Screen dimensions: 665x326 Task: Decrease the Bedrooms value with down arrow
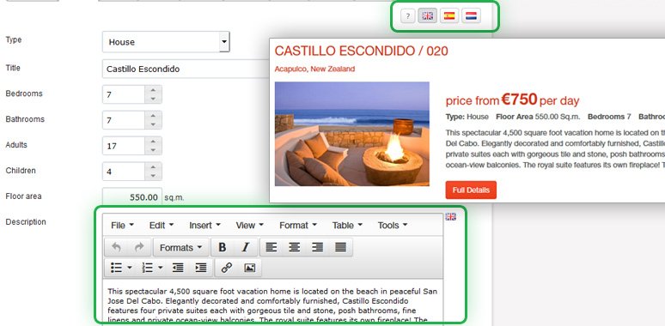153,99
